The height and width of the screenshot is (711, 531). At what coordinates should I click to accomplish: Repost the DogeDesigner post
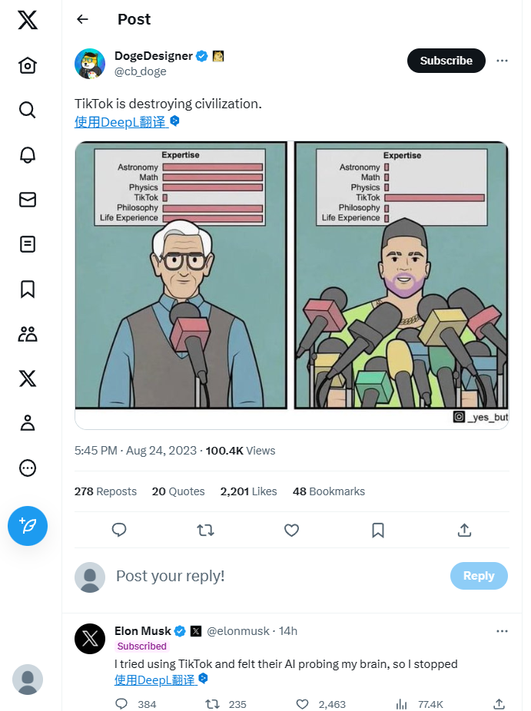click(205, 530)
